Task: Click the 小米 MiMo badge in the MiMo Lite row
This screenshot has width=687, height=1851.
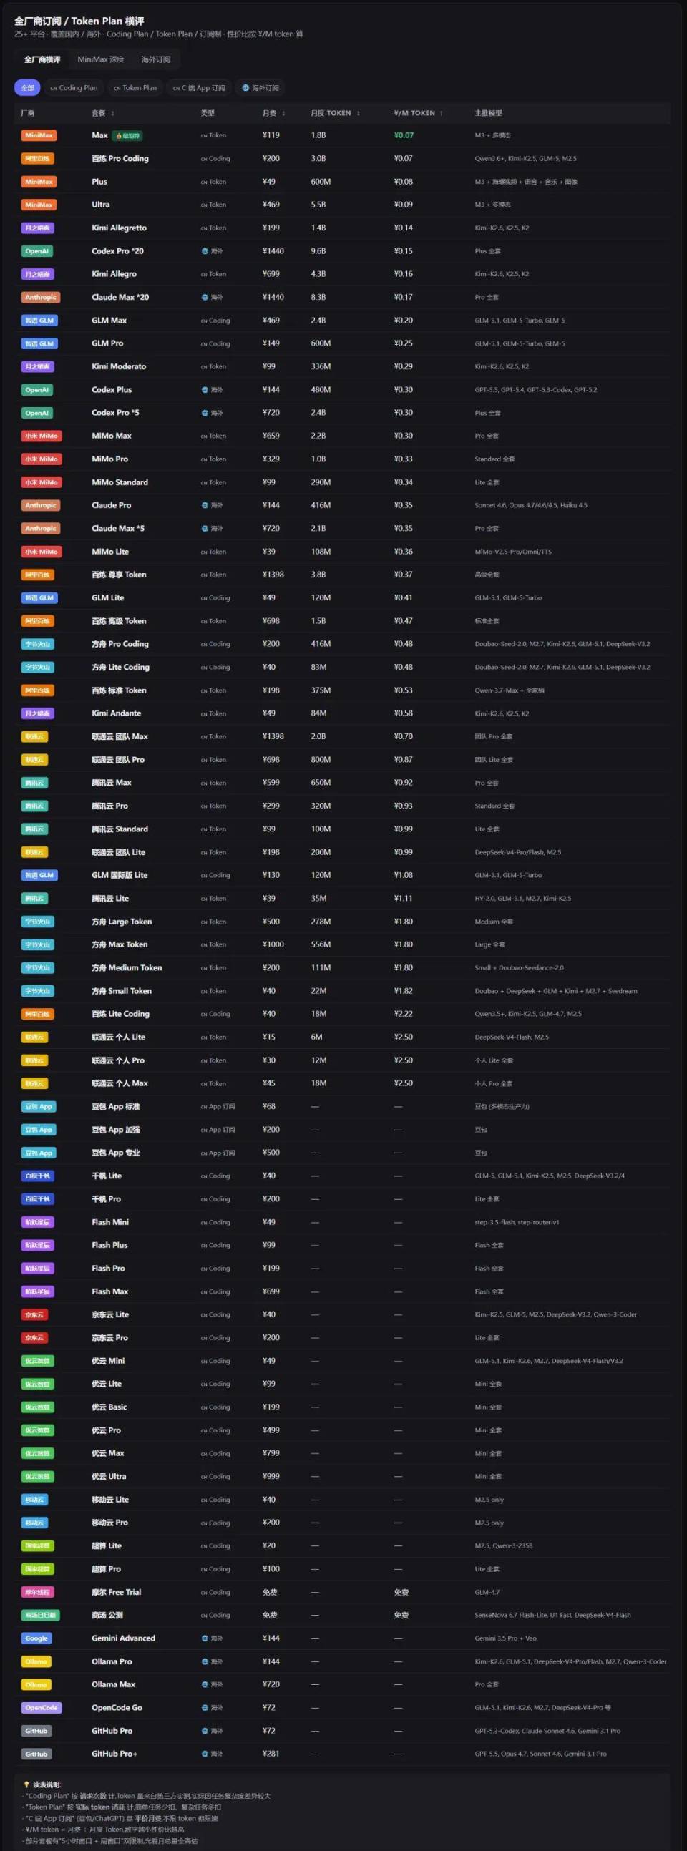Action: coord(42,552)
